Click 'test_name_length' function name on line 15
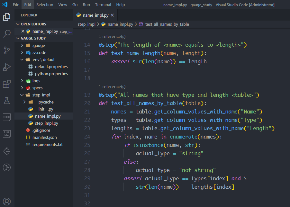 click(136, 53)
